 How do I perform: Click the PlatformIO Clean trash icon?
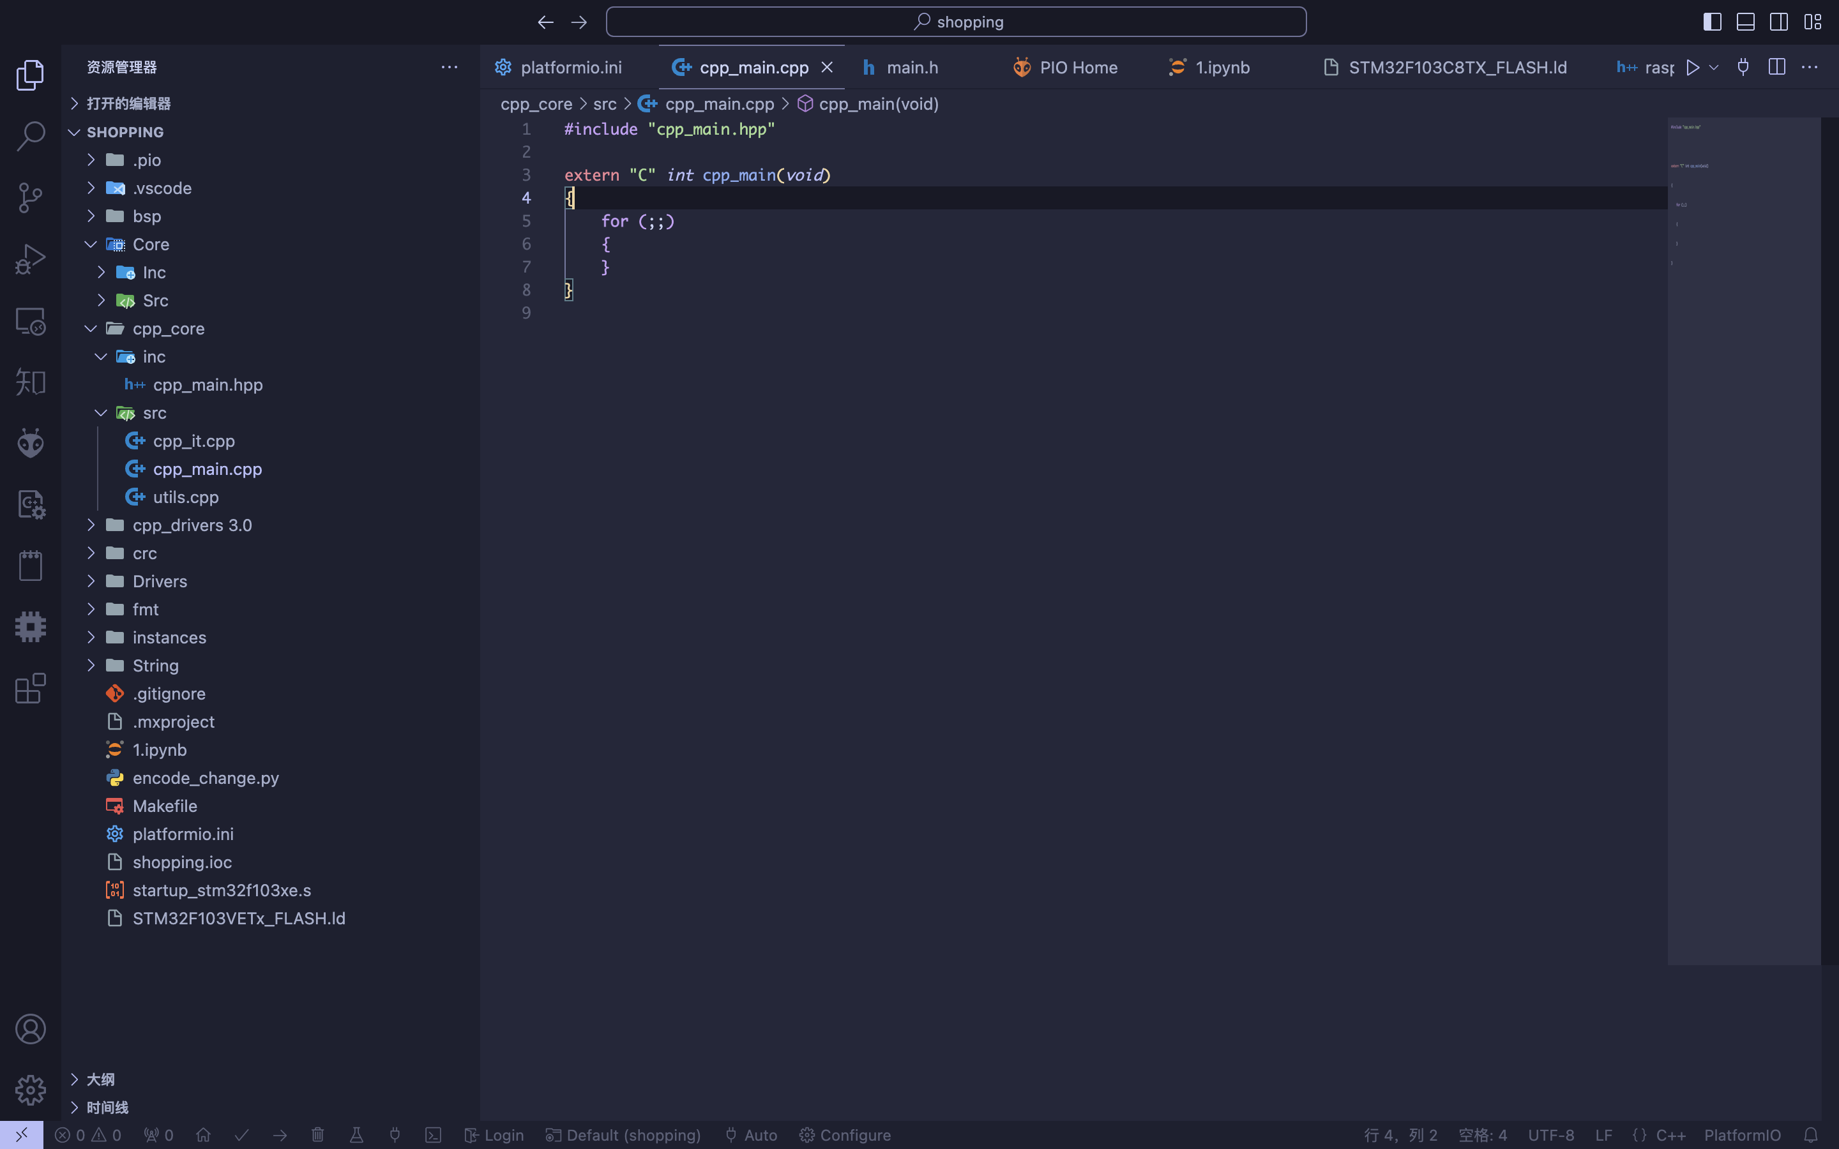pyautogui.click(x=317, y=1134)
